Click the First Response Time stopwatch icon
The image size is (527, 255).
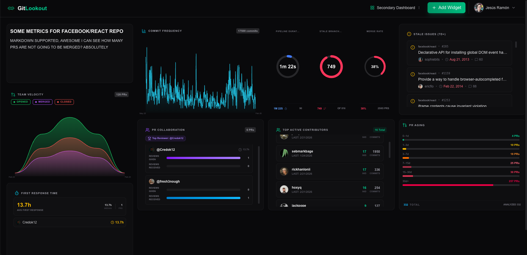17,193
